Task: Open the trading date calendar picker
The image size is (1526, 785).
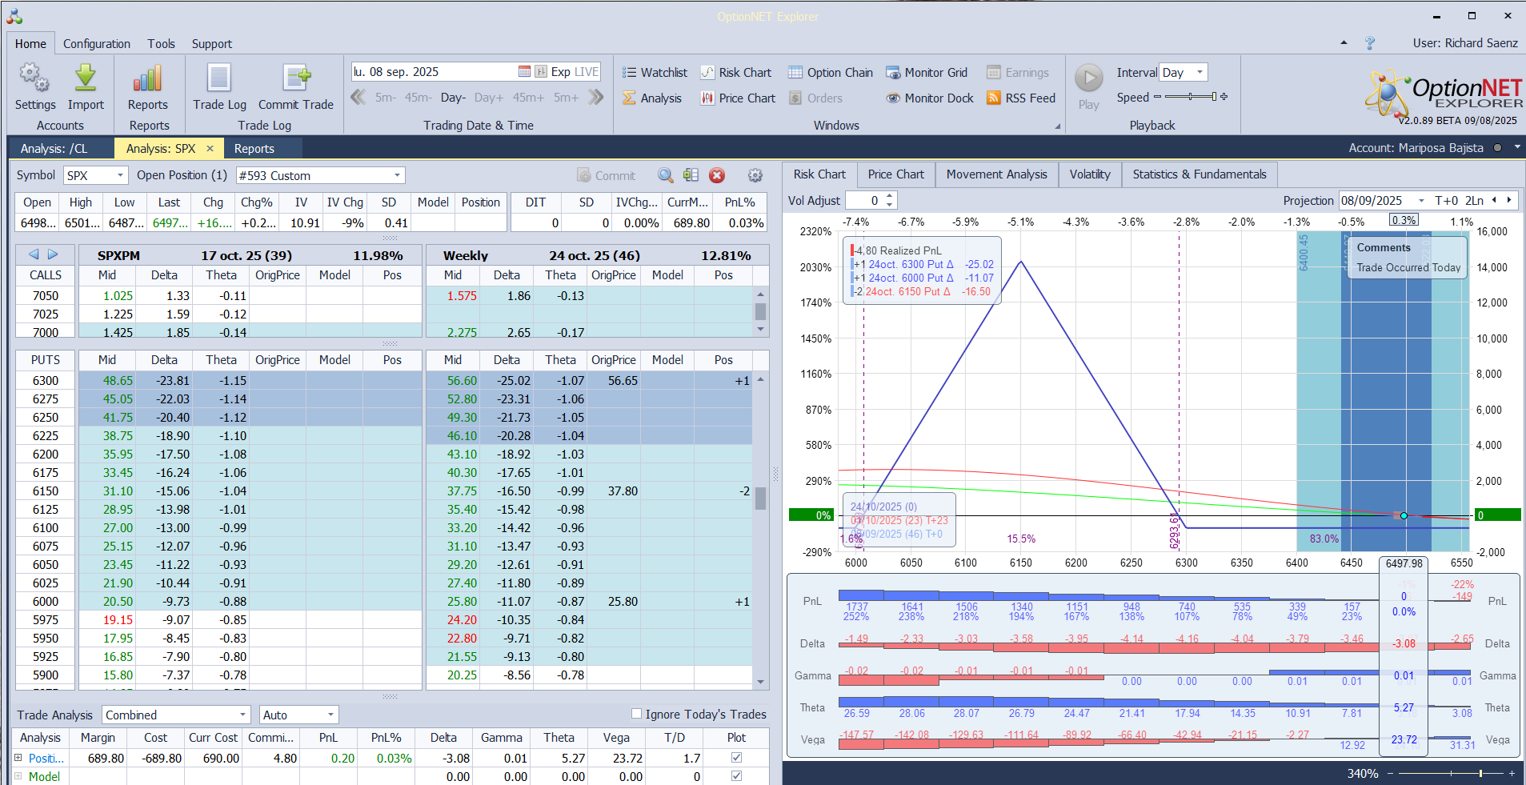Action: [524, 72]
